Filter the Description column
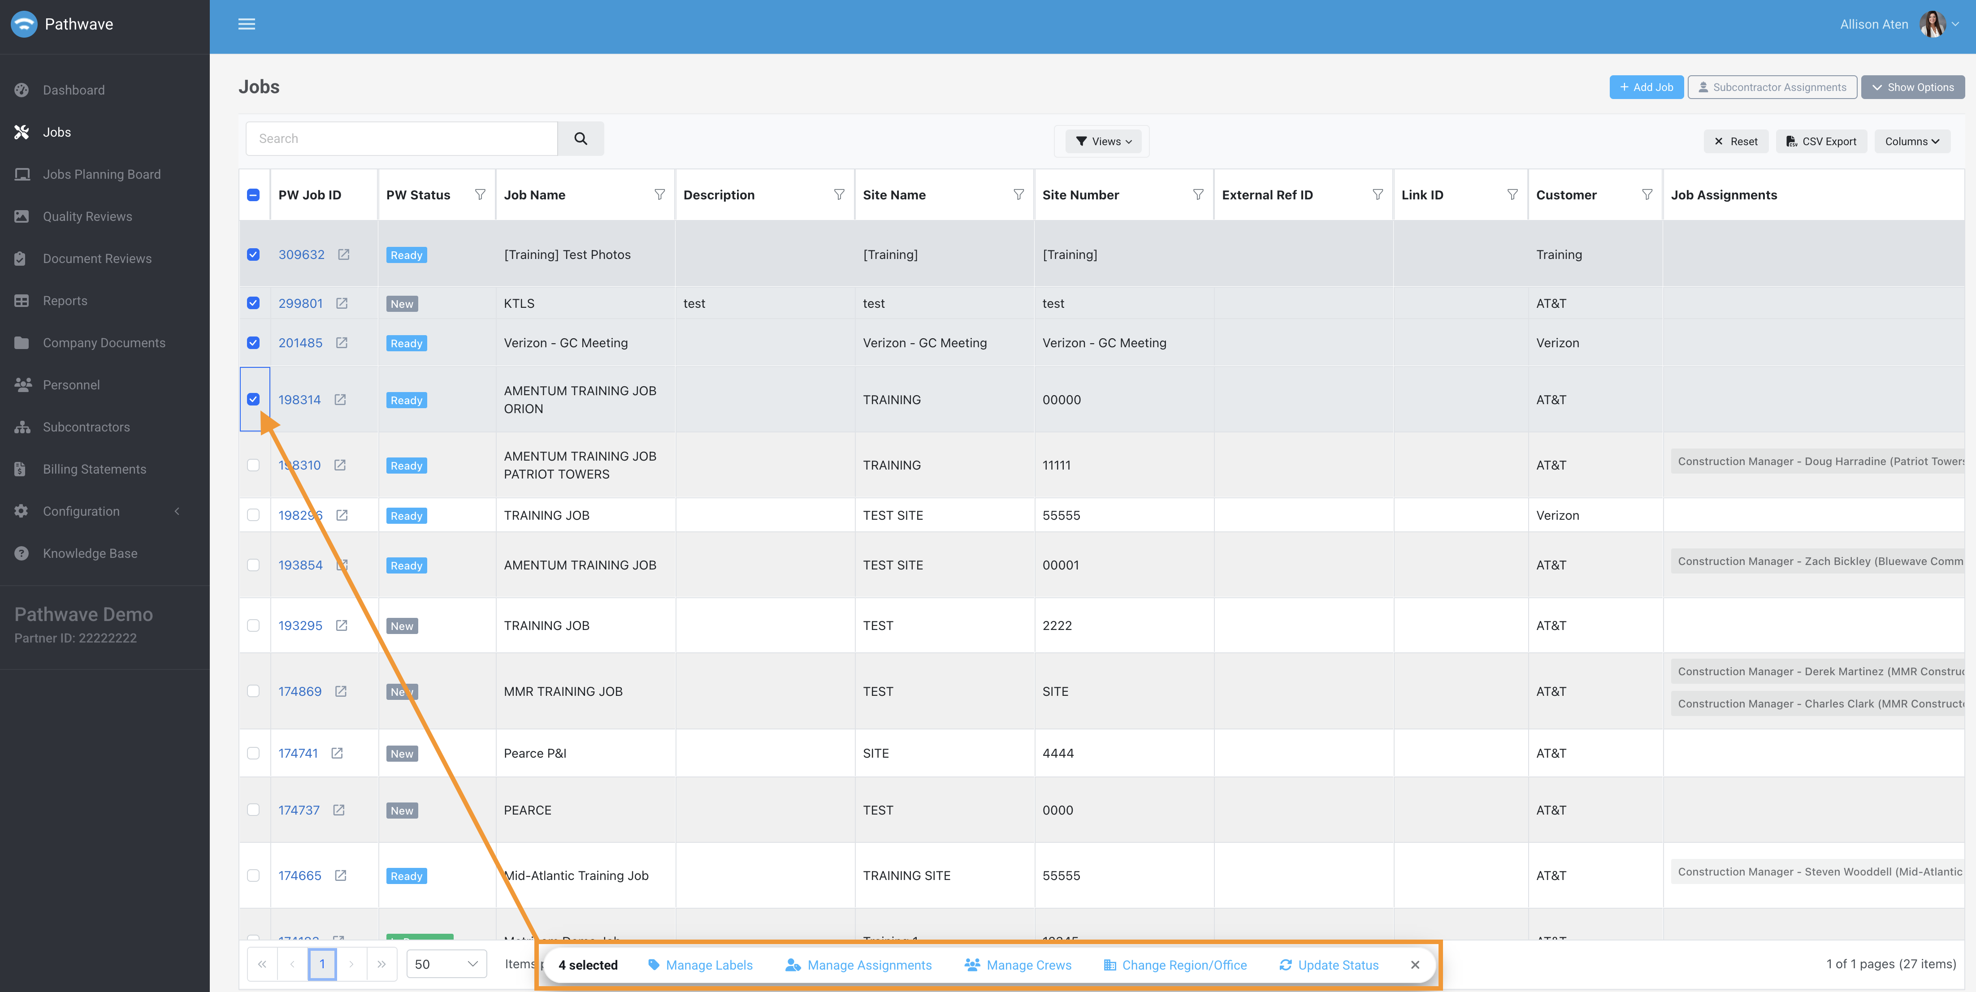This screenshot has height=992, width=1976. (x=839, y=195)
